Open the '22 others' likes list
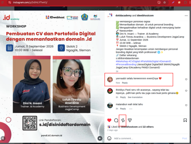Screen dimensions: 191x144 pos(148,127)
